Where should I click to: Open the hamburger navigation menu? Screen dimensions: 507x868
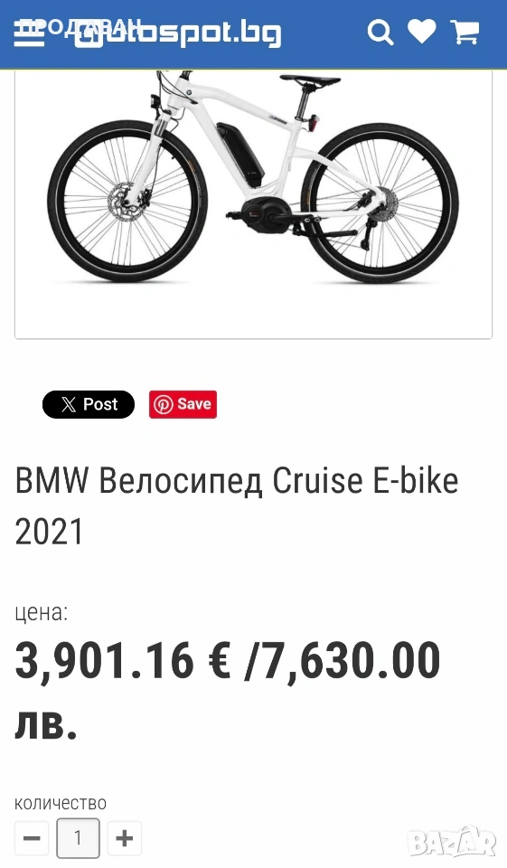click(29, 34)
